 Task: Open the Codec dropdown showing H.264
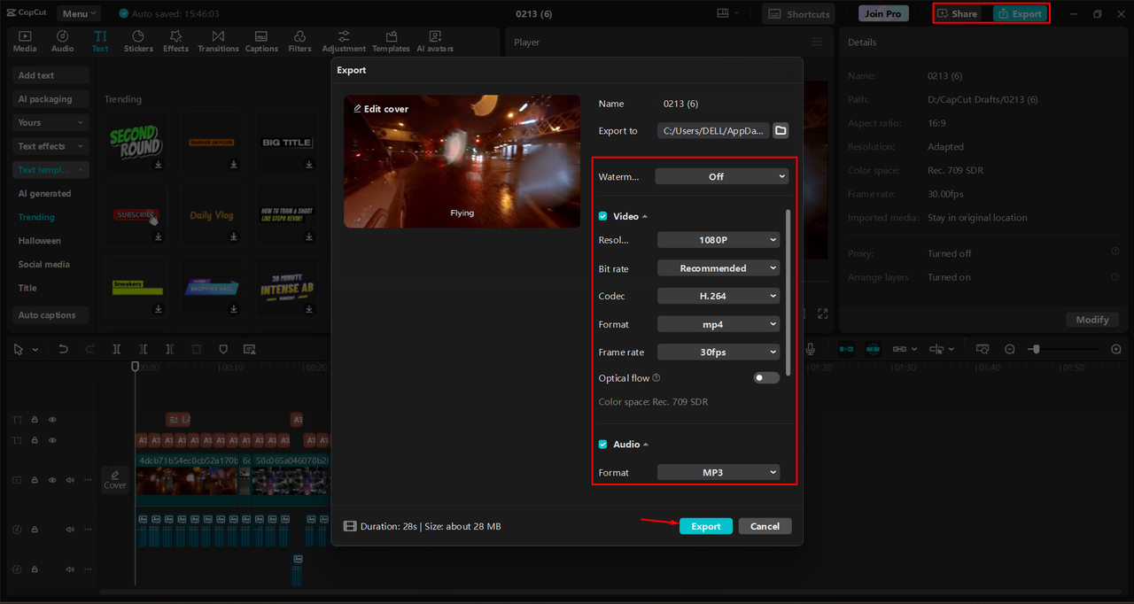coord(718,296)
